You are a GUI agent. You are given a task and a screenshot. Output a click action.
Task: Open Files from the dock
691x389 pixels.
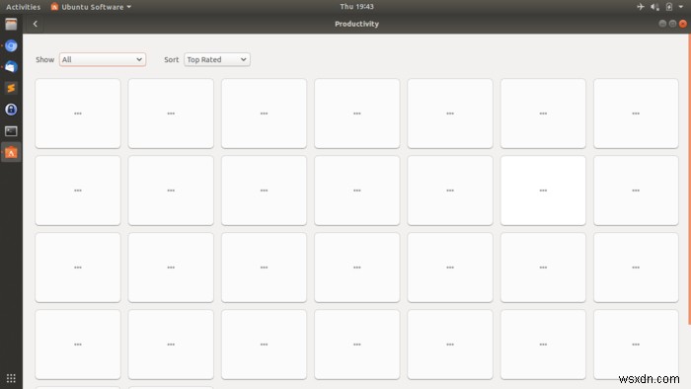(x=11, y=25)
